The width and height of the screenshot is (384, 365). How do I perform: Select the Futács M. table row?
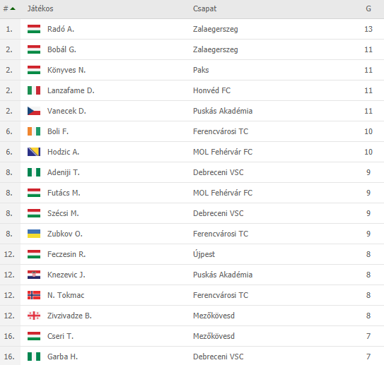(192, 193)
